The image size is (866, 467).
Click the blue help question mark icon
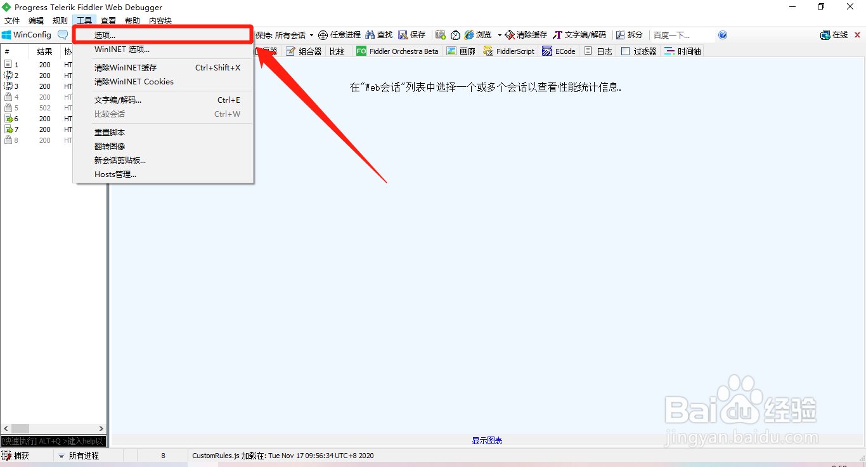pos(723,35)
